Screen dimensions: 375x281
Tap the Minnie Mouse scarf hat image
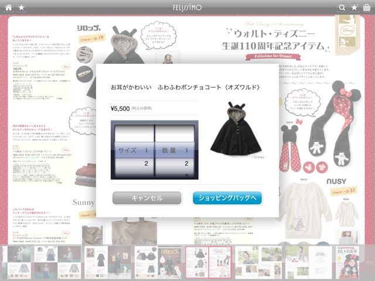tap(336, 123)
